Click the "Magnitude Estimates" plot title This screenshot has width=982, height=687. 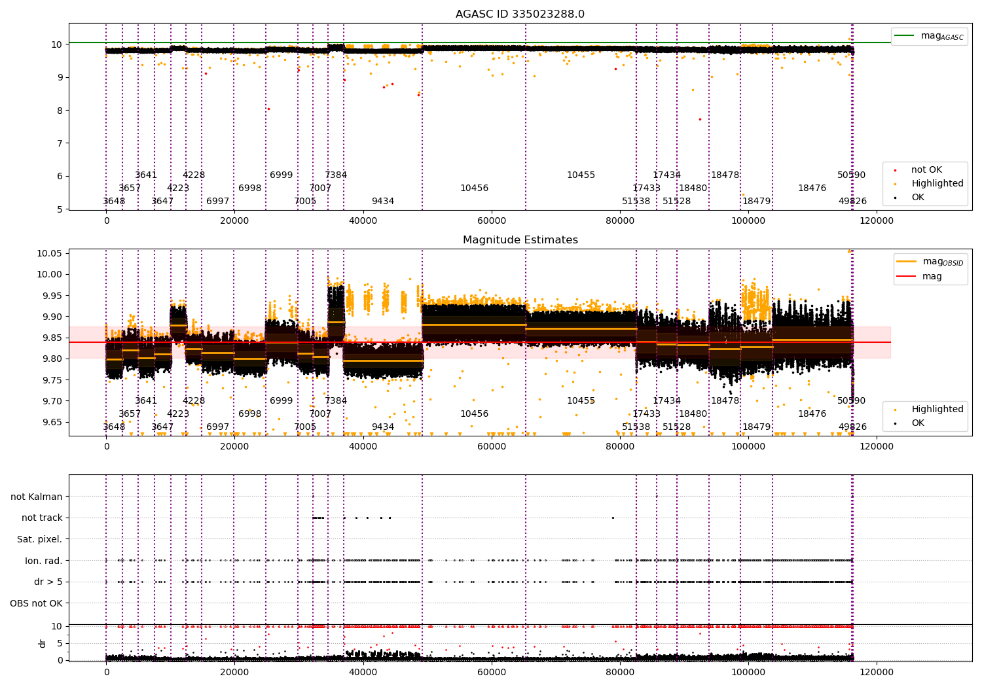click(520, 240)
